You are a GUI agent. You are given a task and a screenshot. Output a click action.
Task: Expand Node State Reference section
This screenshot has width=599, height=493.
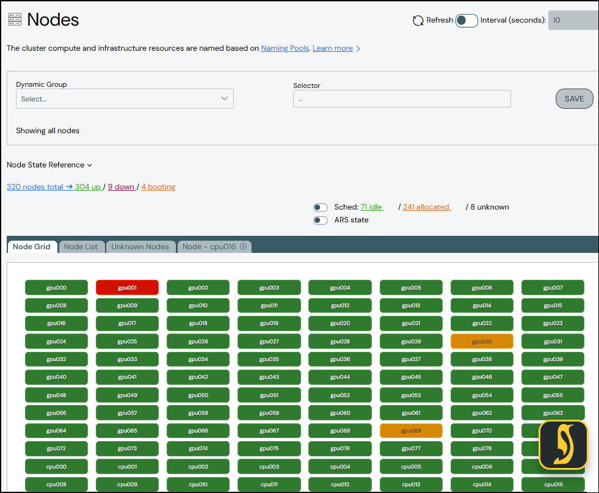49,165
